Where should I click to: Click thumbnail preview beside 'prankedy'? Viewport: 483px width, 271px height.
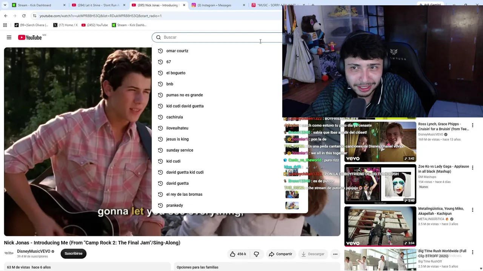click(x=292, y=206)
